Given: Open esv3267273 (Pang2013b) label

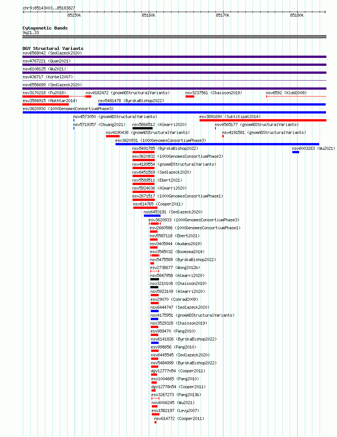Looking at the screenshot, I should coord(176,395).
